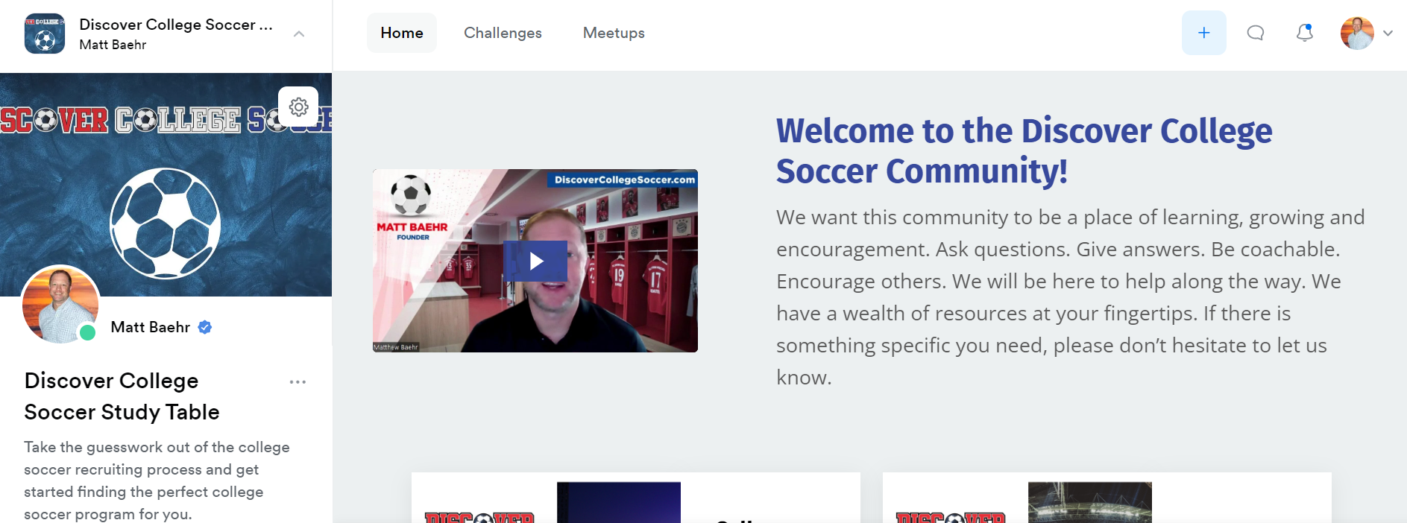
Task: Open Matt Baehr's profile name link
Action: tap(150, 327)
